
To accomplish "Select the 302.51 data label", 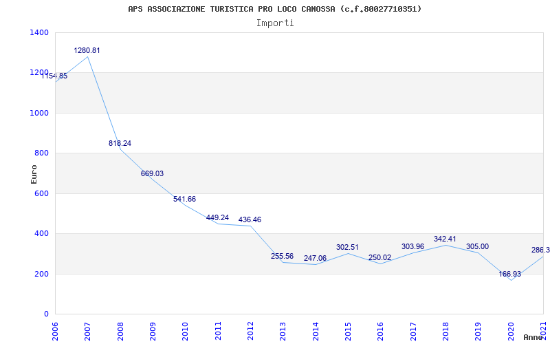I will click(347, 247).
